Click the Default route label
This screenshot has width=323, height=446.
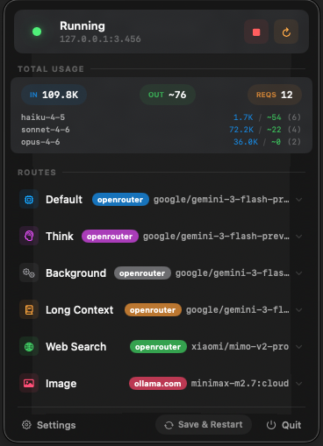click(64, 200)
